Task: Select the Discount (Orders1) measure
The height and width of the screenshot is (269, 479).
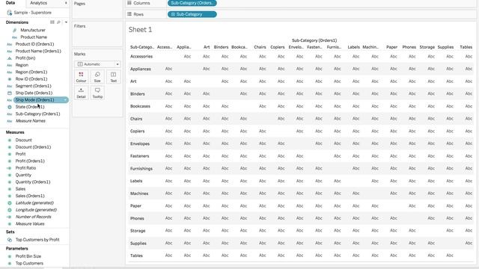Action: pos(33,147)
